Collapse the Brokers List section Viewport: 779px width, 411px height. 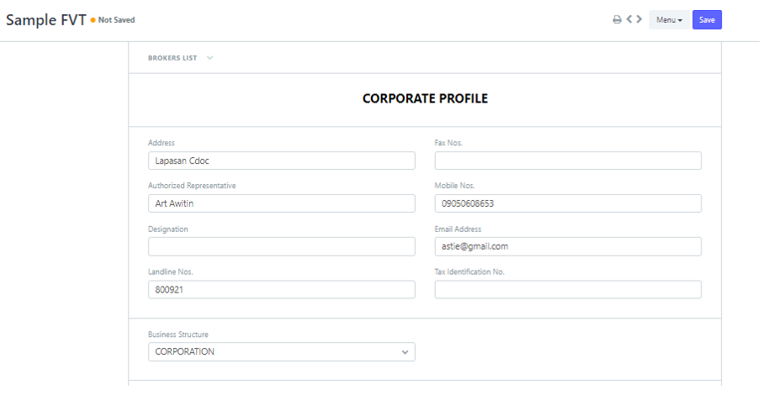pos(209,58)
